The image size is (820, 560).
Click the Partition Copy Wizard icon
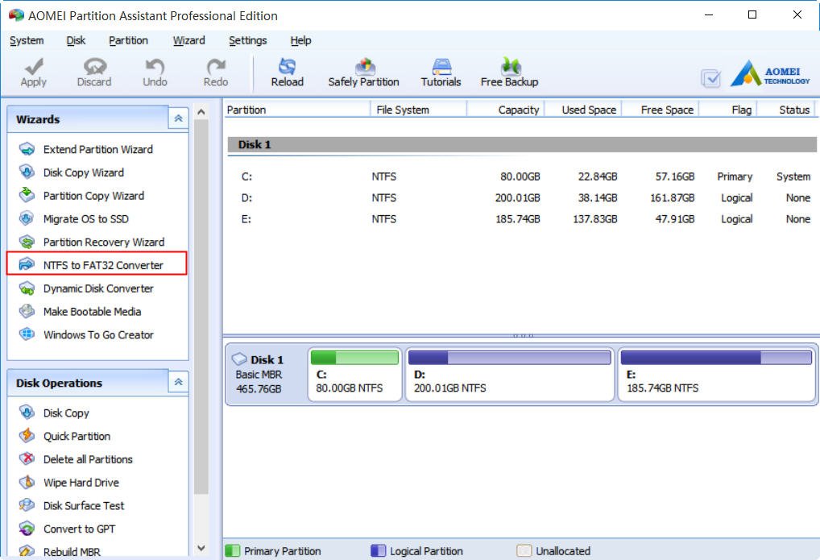[27, 195]
